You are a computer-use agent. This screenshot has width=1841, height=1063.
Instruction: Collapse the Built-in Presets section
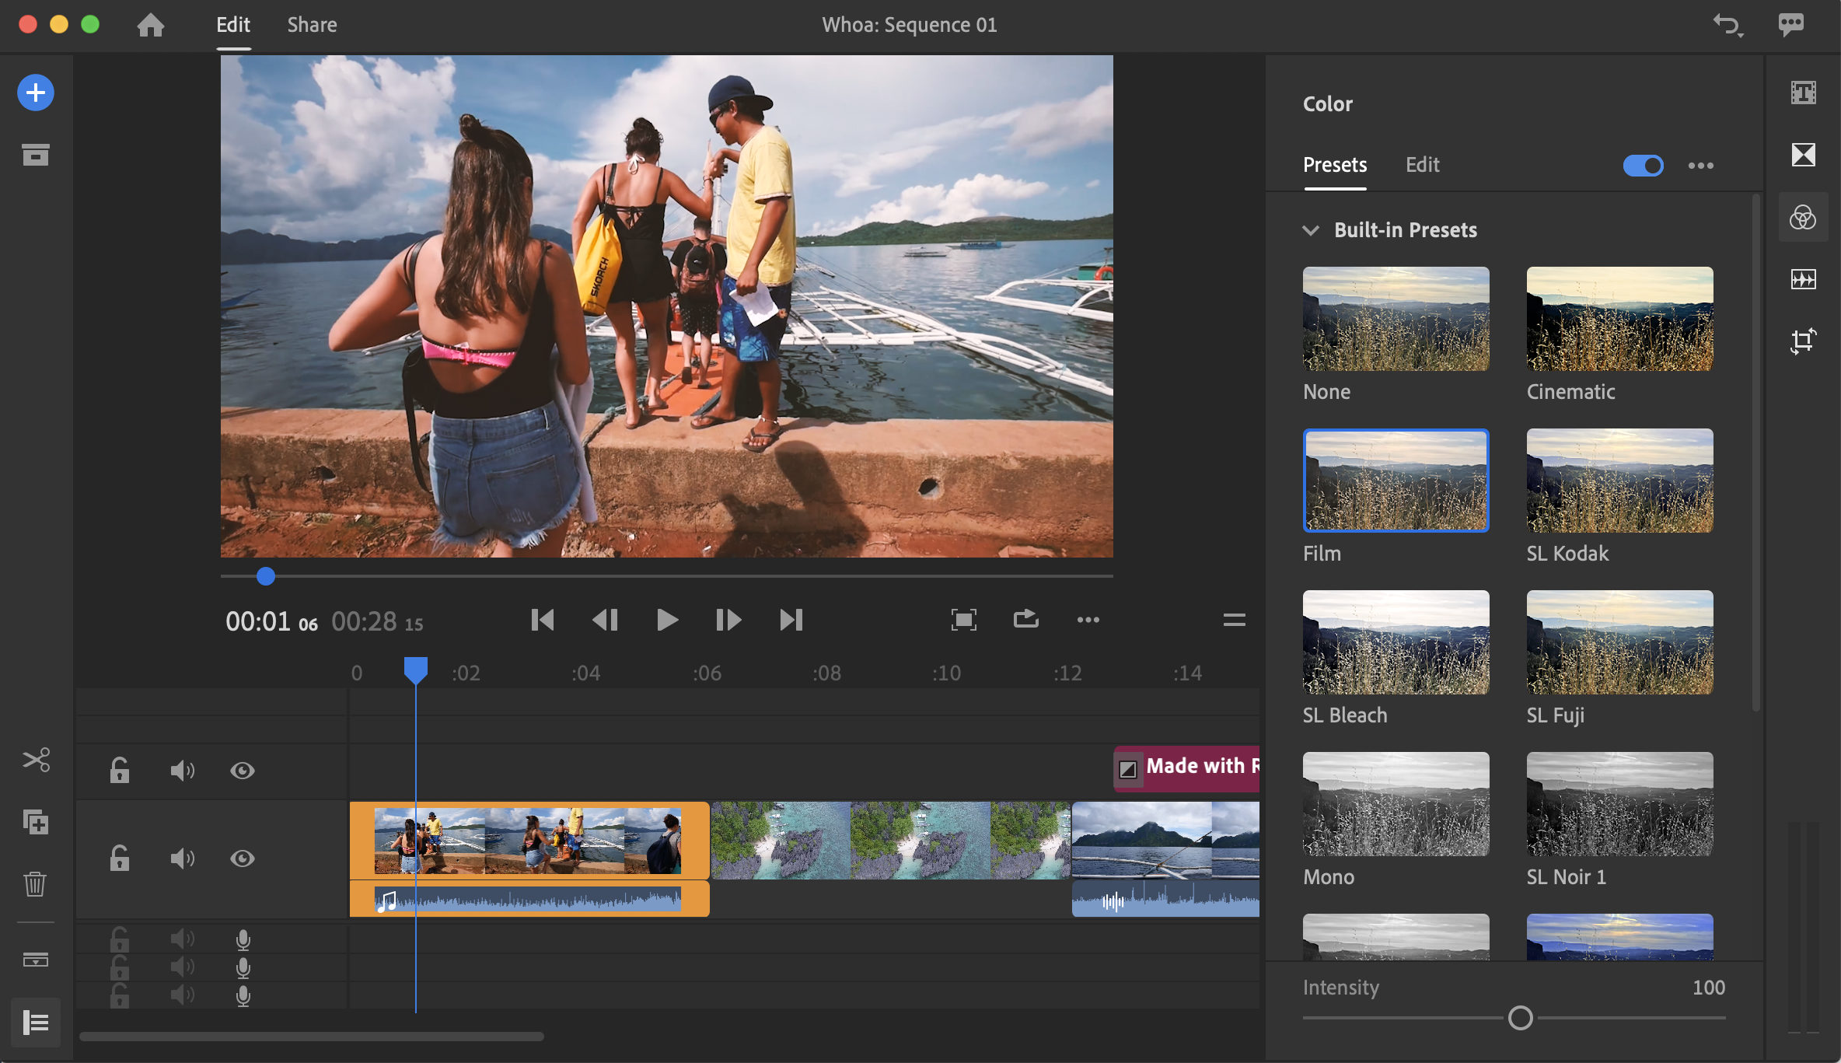[1311, 230]
